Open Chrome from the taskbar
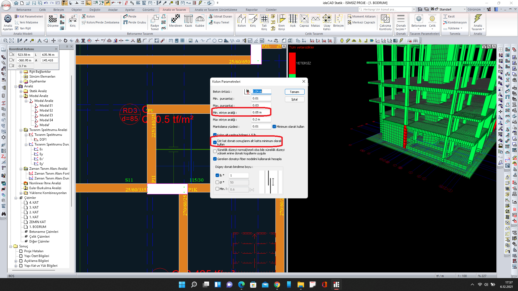 coord(277,285)
